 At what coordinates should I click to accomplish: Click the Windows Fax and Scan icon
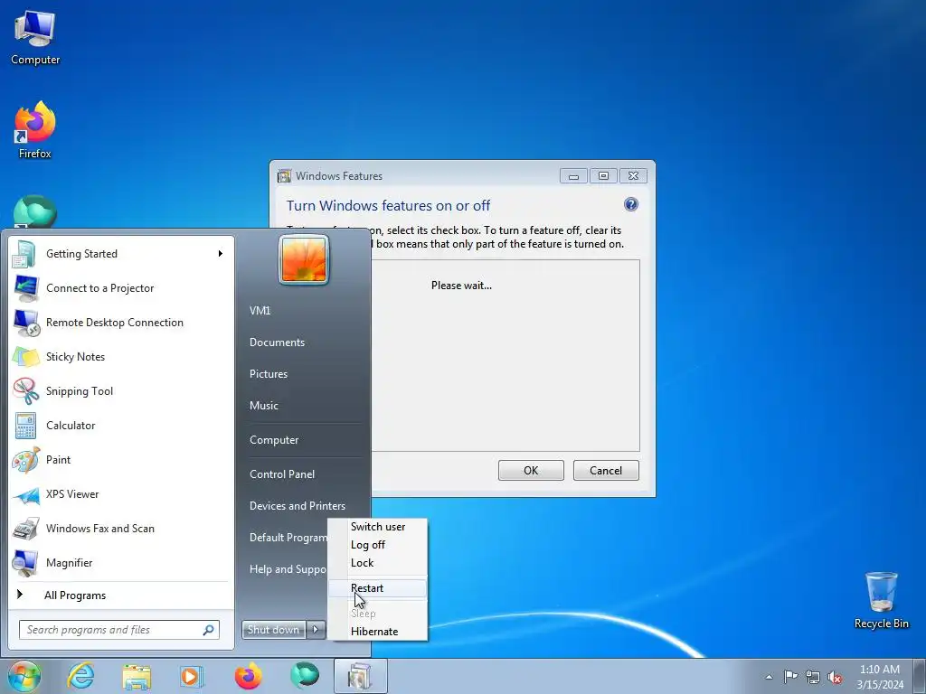[x=25, y=529]
